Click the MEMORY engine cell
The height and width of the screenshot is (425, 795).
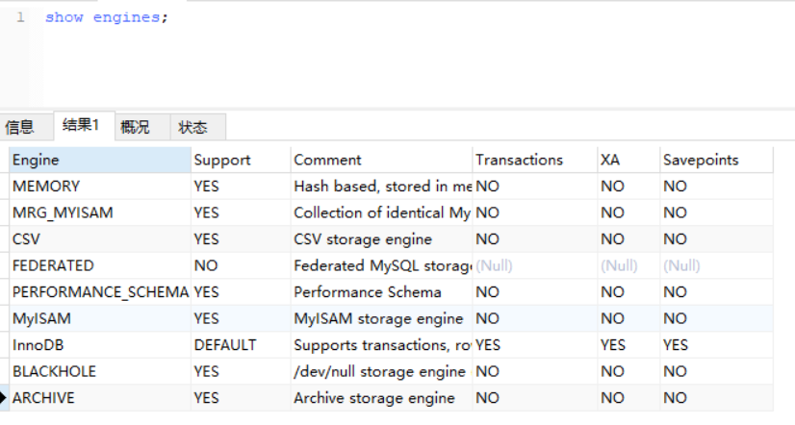tap(99, 187)
